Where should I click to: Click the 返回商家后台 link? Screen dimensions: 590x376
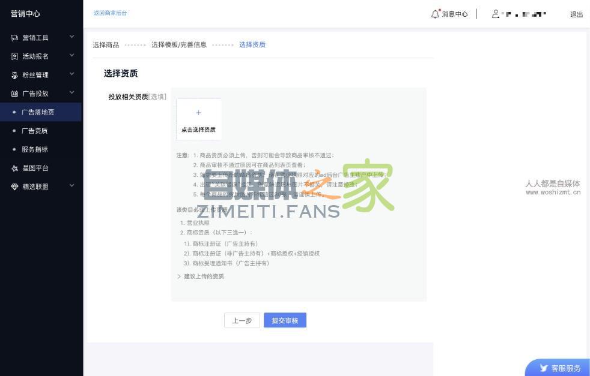click(110, 13)
